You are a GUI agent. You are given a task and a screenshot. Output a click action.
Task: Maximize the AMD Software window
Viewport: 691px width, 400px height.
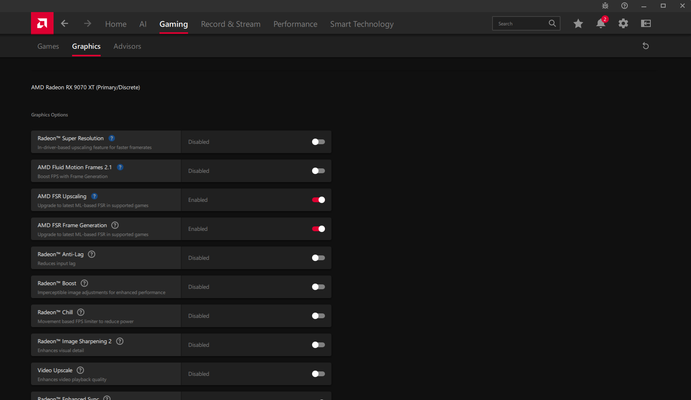(663, 6)
